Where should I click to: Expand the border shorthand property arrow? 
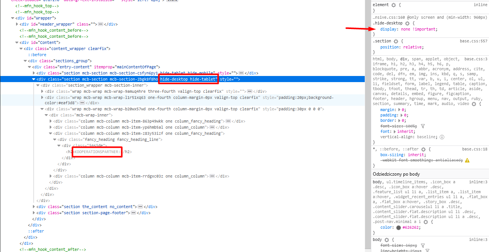click(400, 120)
